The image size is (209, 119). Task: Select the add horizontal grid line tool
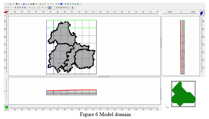tap(13, 8)
